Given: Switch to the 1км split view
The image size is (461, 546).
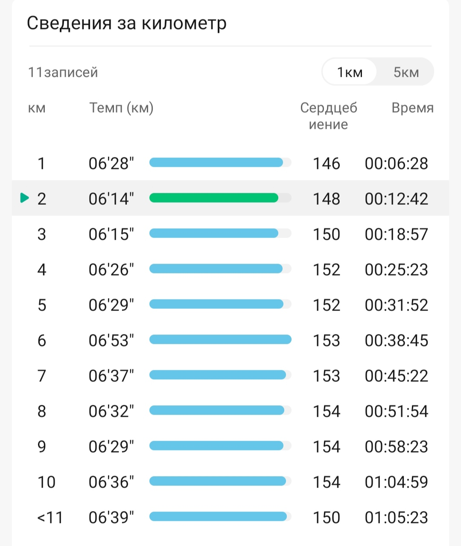Looking at the screenshot, I should coord(350,72).
